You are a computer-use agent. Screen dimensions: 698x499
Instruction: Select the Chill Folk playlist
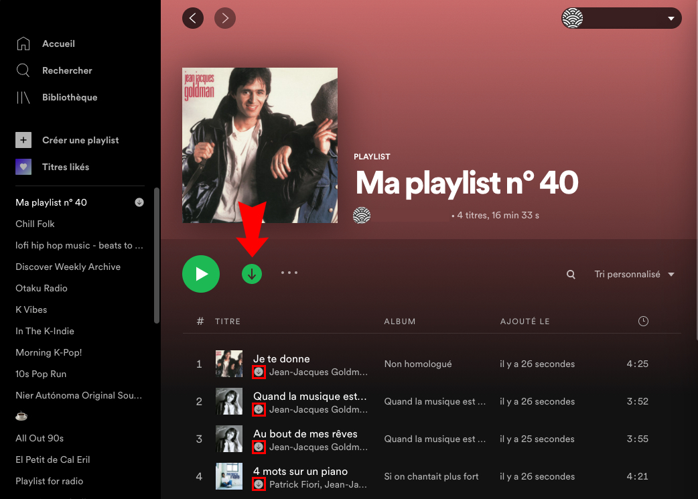(x=35, y=224)
